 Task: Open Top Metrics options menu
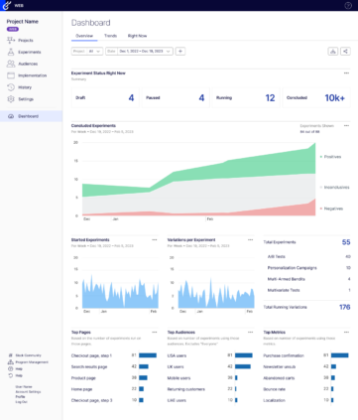click(x=346, y=333)
